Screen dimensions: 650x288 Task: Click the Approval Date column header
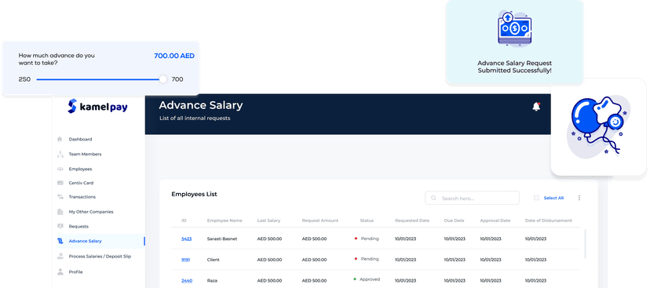495,221
